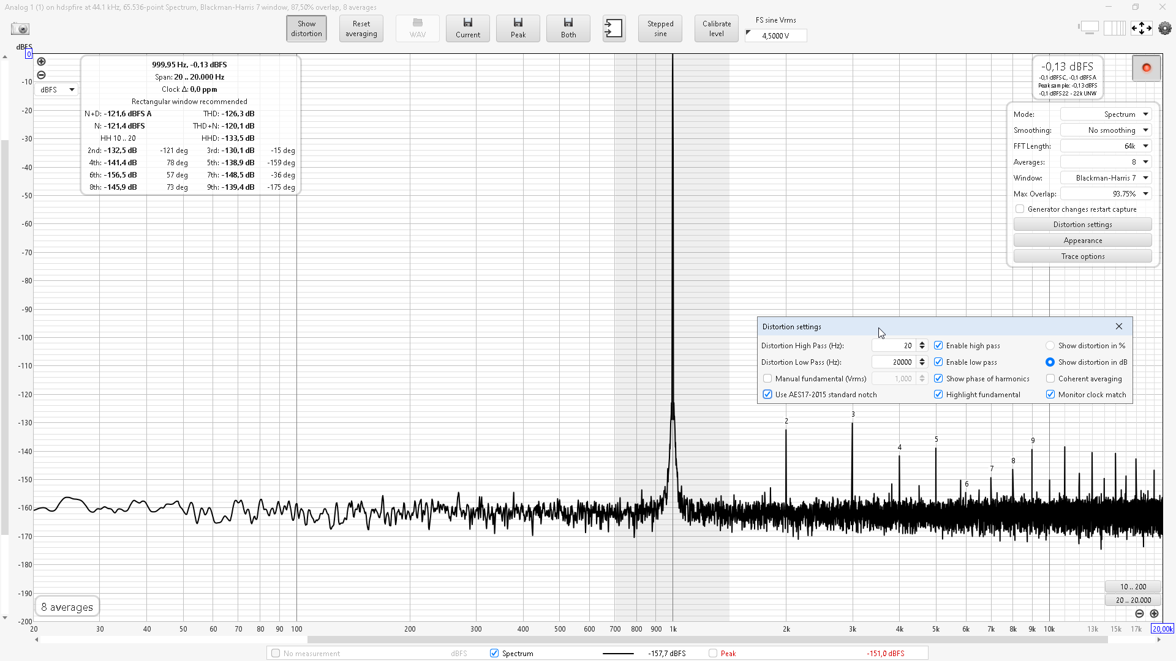The image size is (1176, 661).
Task: Enable Manual fundamental (Vrms) checkbox
Action: click(x=767, y=378)
